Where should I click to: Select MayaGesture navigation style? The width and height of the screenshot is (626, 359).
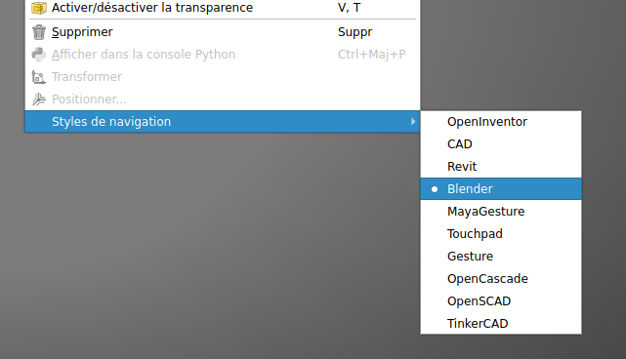point(501,212)
